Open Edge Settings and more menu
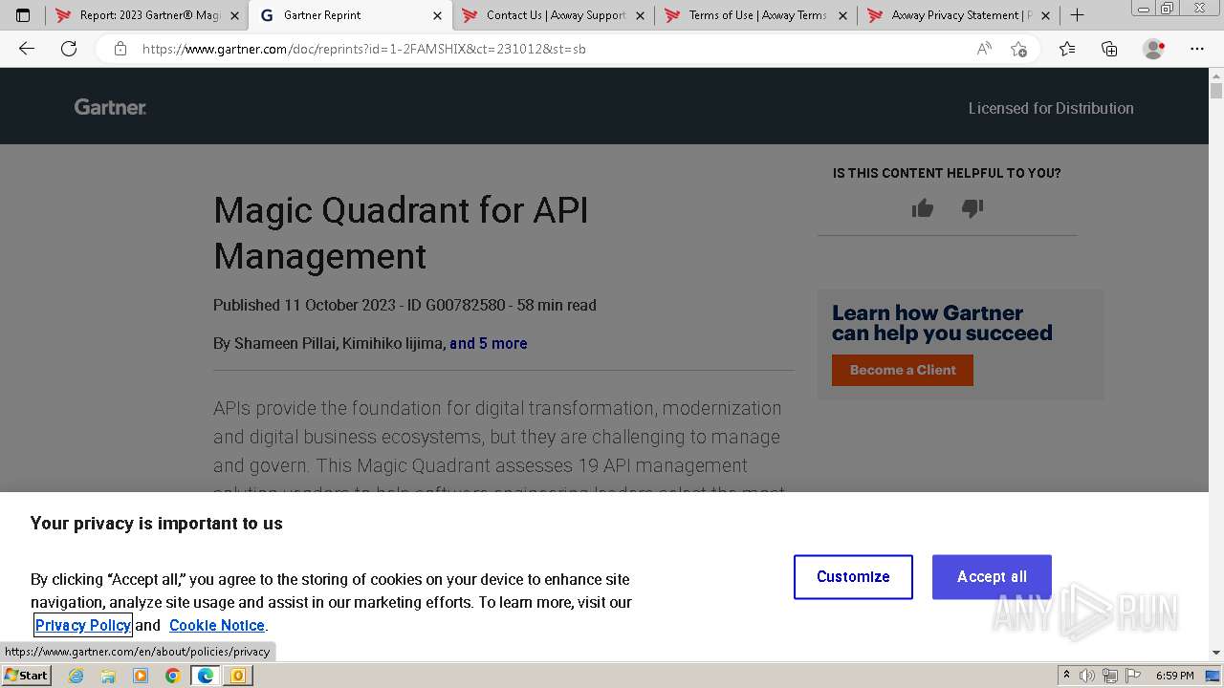This screenshot has width=1224, height=688. (1197, 49)
